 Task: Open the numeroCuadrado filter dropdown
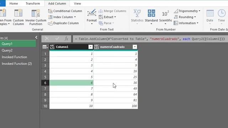coord(135,47)
